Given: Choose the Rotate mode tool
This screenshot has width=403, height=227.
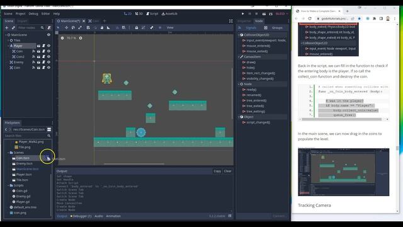Looking at the screenshot, I should click(x=73, y=28).
